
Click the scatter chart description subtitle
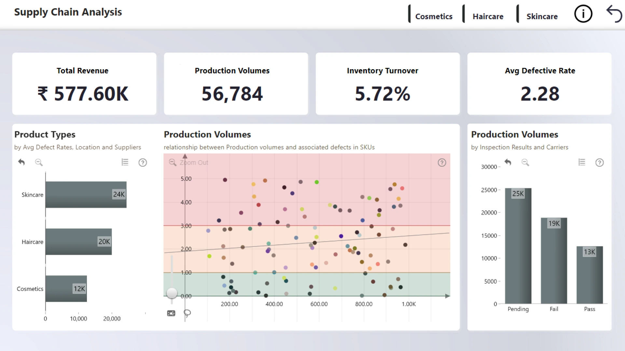(x=269, y=147)
